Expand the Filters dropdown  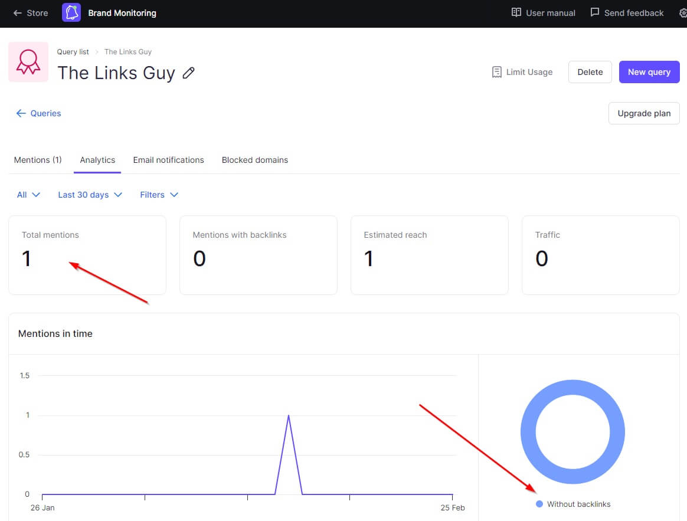[159, 195]
